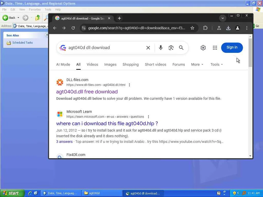Click DLL-files.com site favicon

pyautogui.click(x=60, y=82)
